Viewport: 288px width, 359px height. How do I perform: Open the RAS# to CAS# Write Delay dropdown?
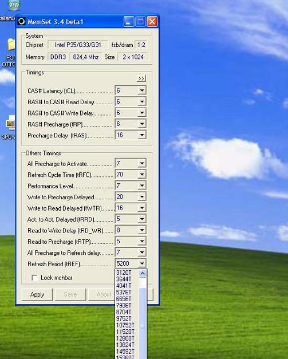[x=142, y=113]
